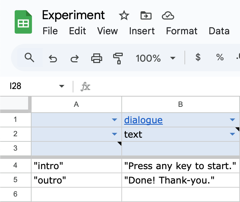The height and width of the screenshot is (202, 240).
Task: Open the Format menu
Action: (182, 31)
